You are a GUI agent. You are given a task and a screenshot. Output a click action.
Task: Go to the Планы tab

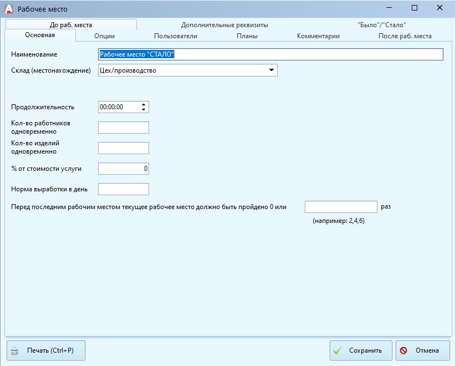(247, 36)
